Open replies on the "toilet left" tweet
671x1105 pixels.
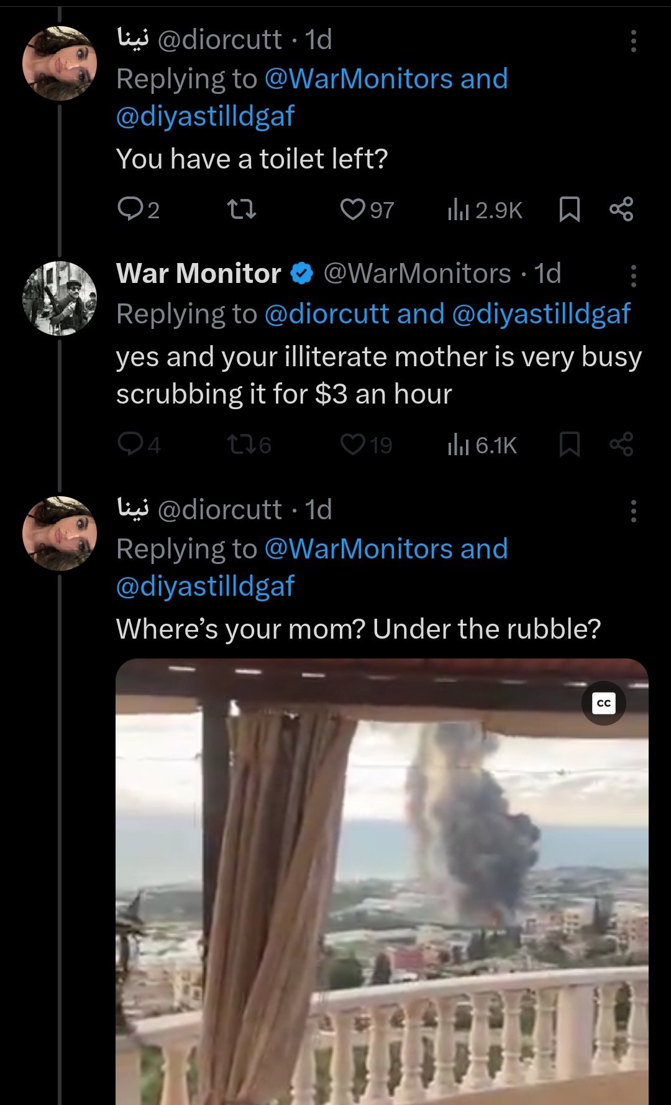point(130,210)
